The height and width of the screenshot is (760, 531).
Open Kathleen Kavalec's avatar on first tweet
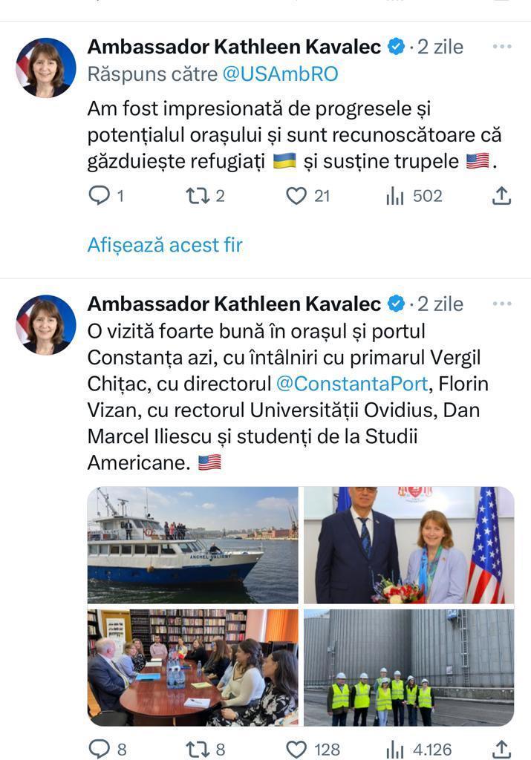click(46, 68)
